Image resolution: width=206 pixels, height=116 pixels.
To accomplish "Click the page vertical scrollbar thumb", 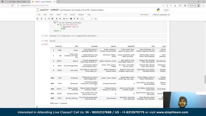I will [x=205, y=79].
